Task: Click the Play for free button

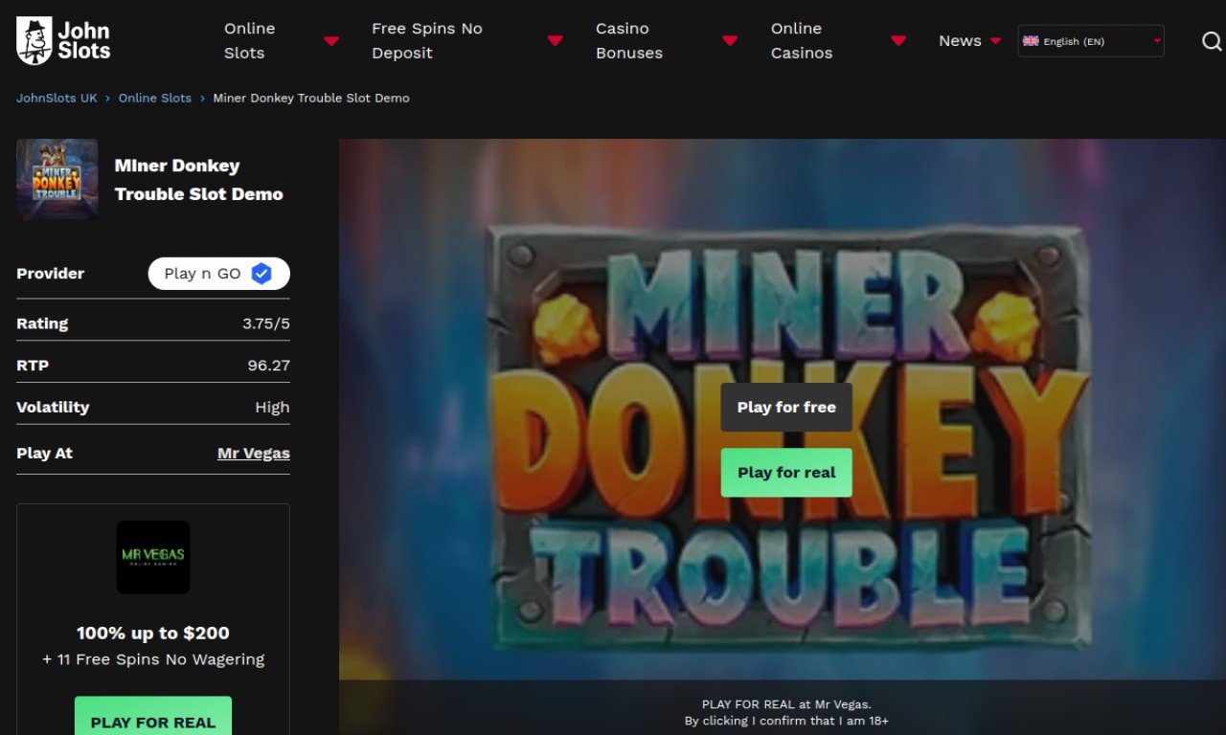Action: point(786,408)
